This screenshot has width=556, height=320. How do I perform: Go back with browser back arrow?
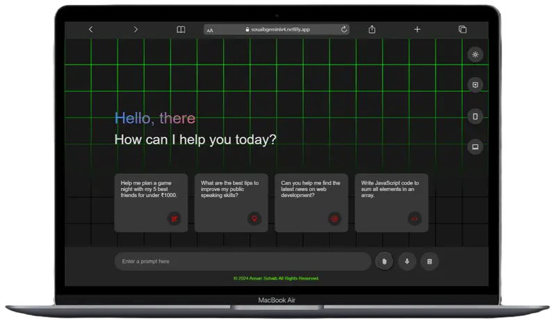pyautogui.click(x=91, y=29)
